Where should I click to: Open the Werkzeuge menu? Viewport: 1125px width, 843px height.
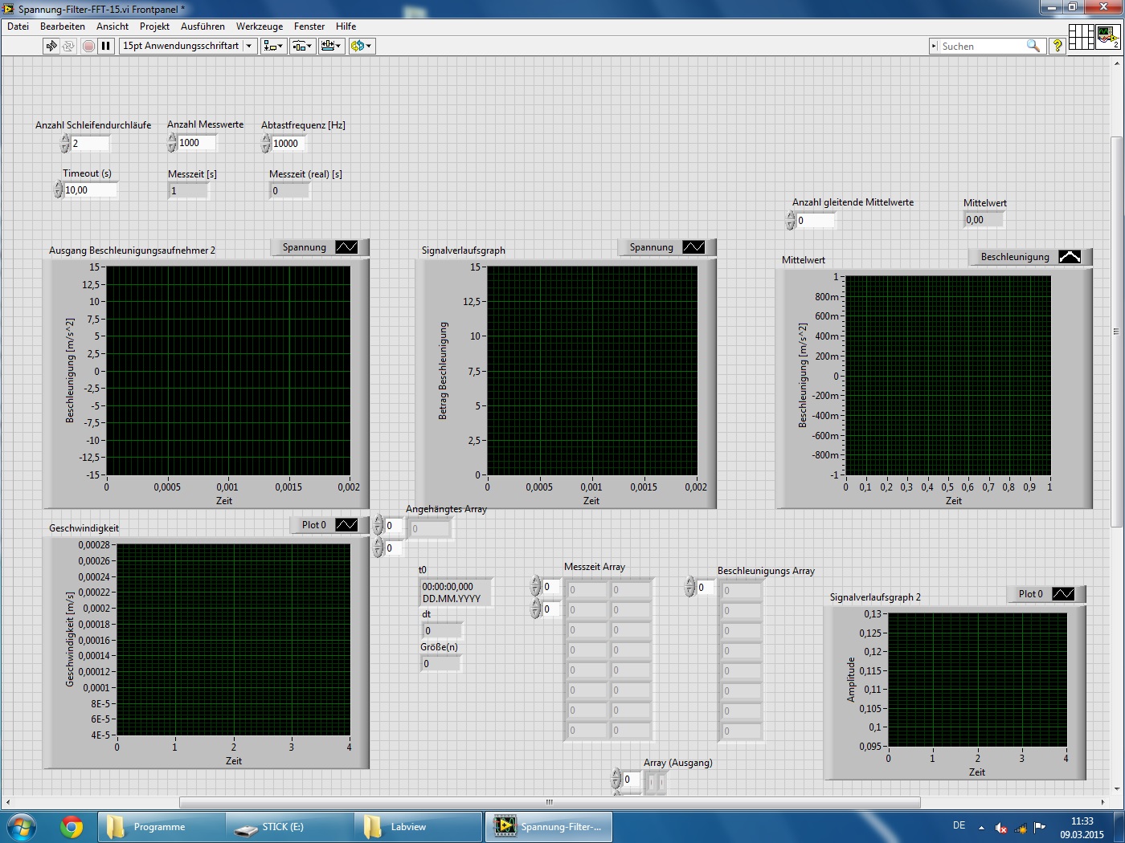coord(260,26)
